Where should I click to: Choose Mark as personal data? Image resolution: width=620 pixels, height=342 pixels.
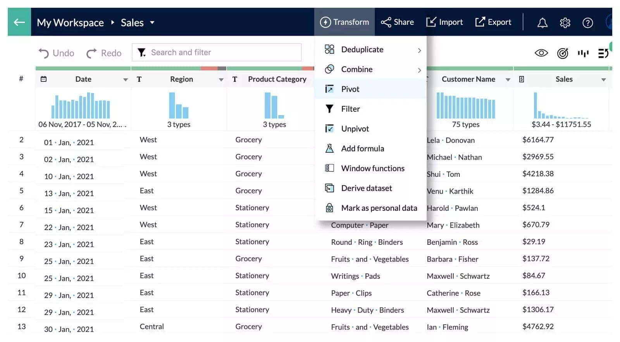click(x=371, y=208)
